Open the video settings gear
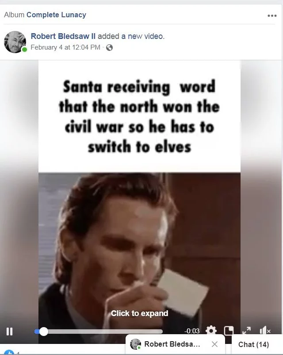 (x=211, y=331)
